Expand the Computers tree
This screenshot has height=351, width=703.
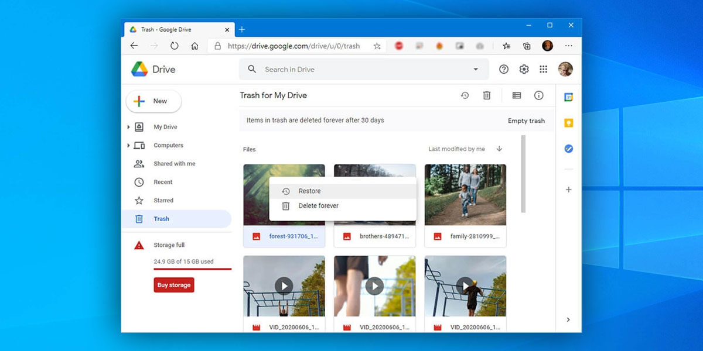coord(128,145)
